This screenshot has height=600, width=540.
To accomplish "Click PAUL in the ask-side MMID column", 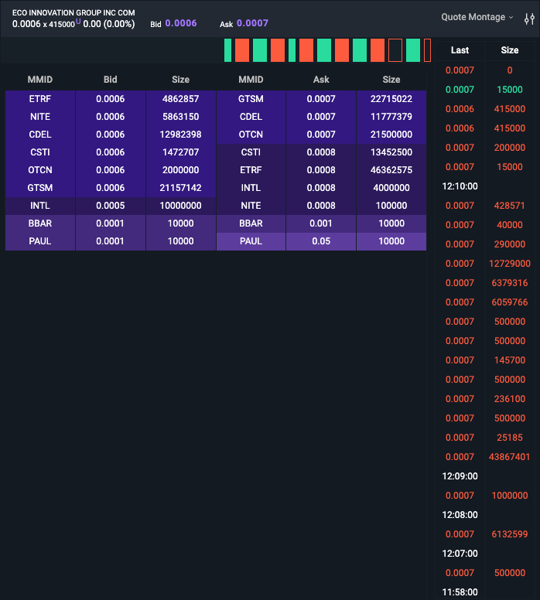I will click(251, 241).
